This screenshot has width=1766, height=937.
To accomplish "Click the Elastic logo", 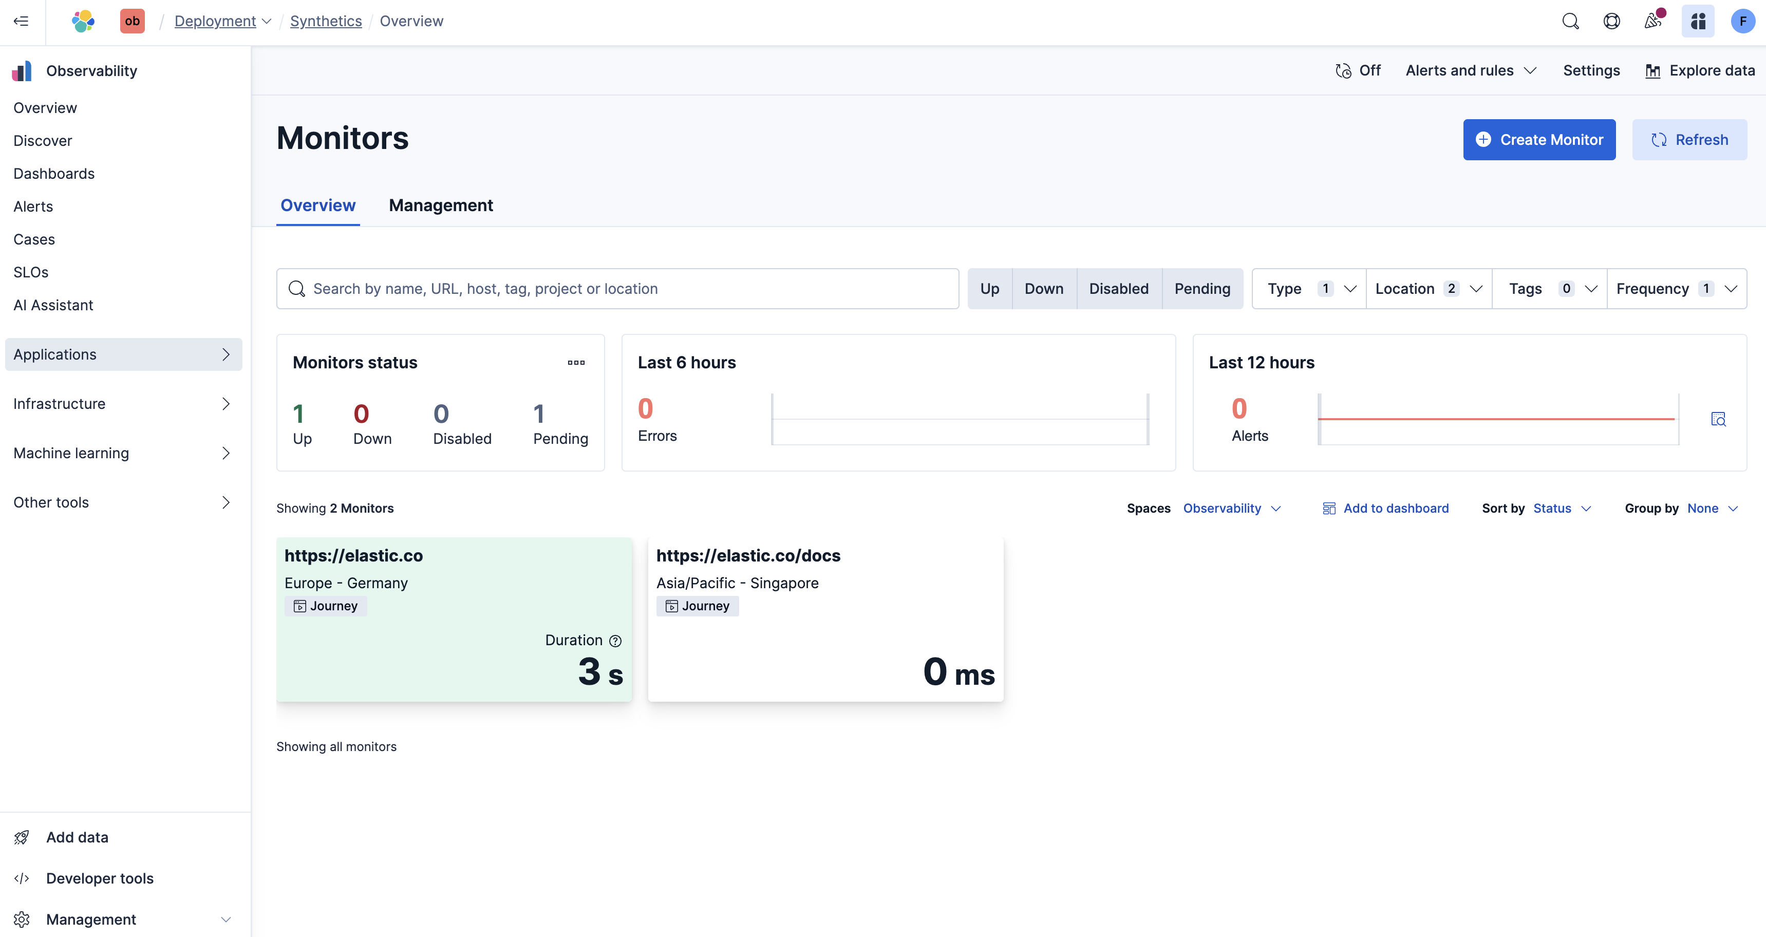I will click(83, 21).
